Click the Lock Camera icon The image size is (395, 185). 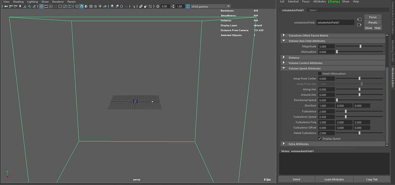[10, 6]
